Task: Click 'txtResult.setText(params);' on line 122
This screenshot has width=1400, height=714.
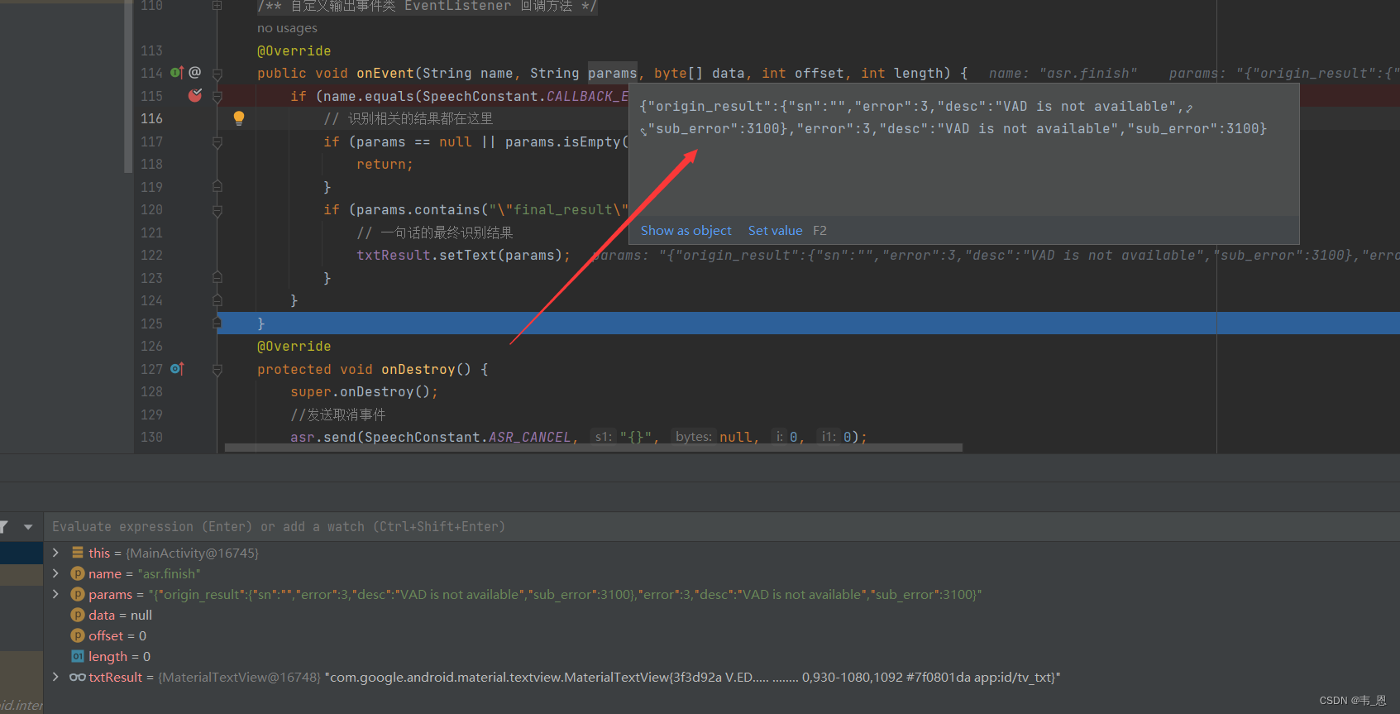Action: coord(463,255)
